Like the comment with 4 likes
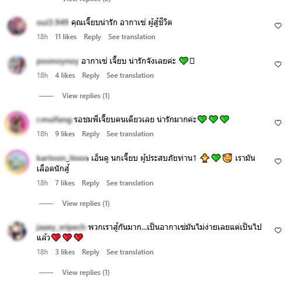 (278, 64)
